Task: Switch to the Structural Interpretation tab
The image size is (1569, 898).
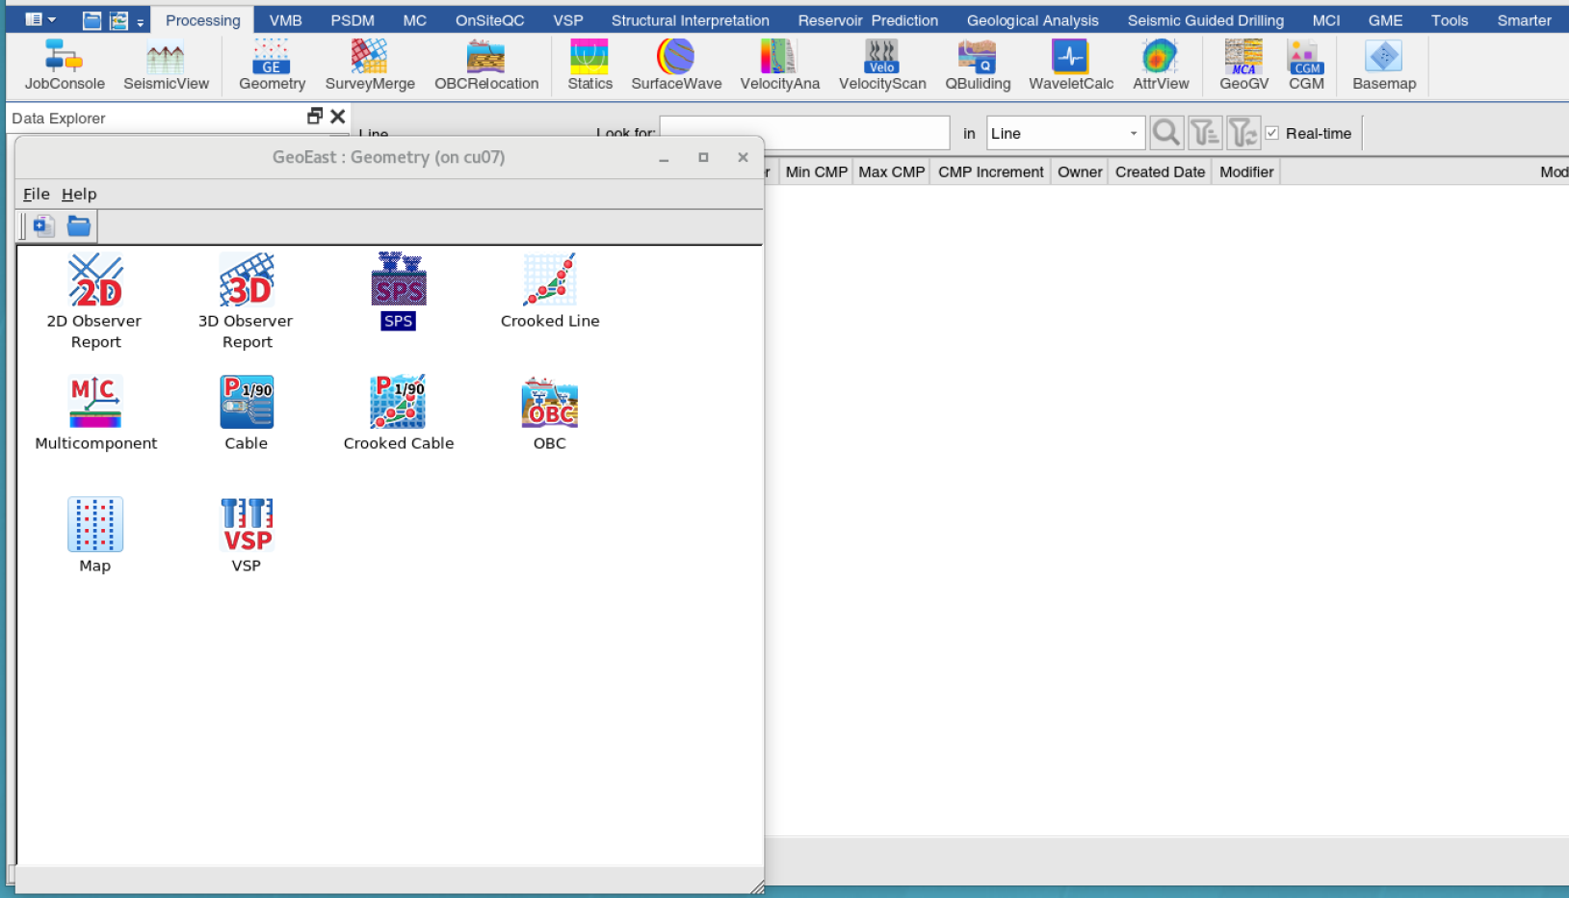Action: tap(690, 20)
